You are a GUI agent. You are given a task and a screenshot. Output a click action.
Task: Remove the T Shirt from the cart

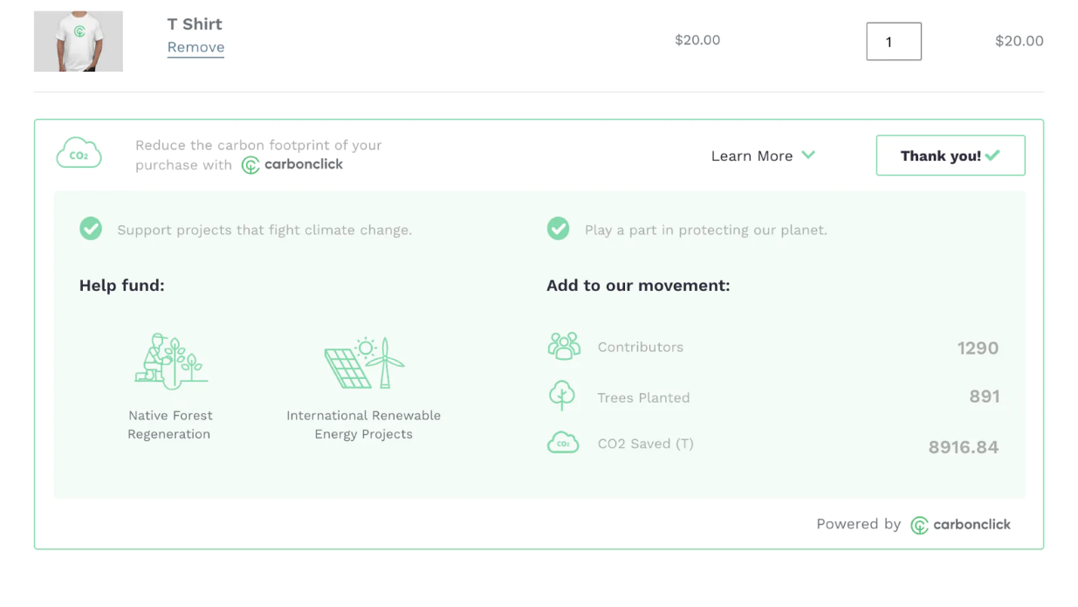click(196, 47)
